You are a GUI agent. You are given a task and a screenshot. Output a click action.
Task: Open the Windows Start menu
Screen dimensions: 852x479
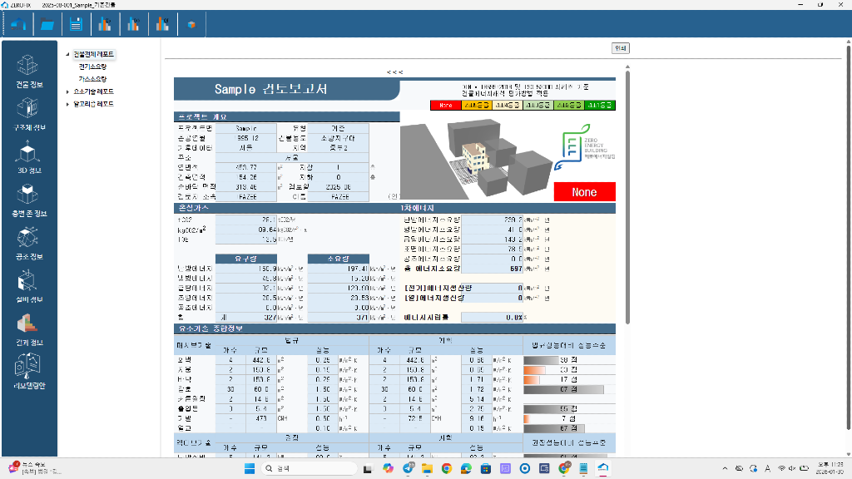[x=247, y=469]
